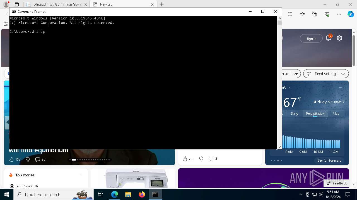The height and width of the screenshot is (200, 357).
Task: Click taskbar search box
Action: [x=54, y=194]
